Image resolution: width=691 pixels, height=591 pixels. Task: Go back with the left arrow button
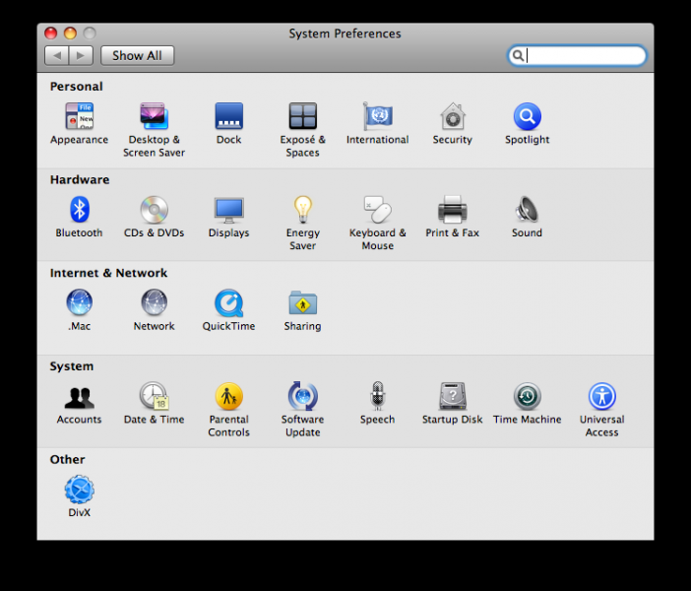(x=56, y=55)
